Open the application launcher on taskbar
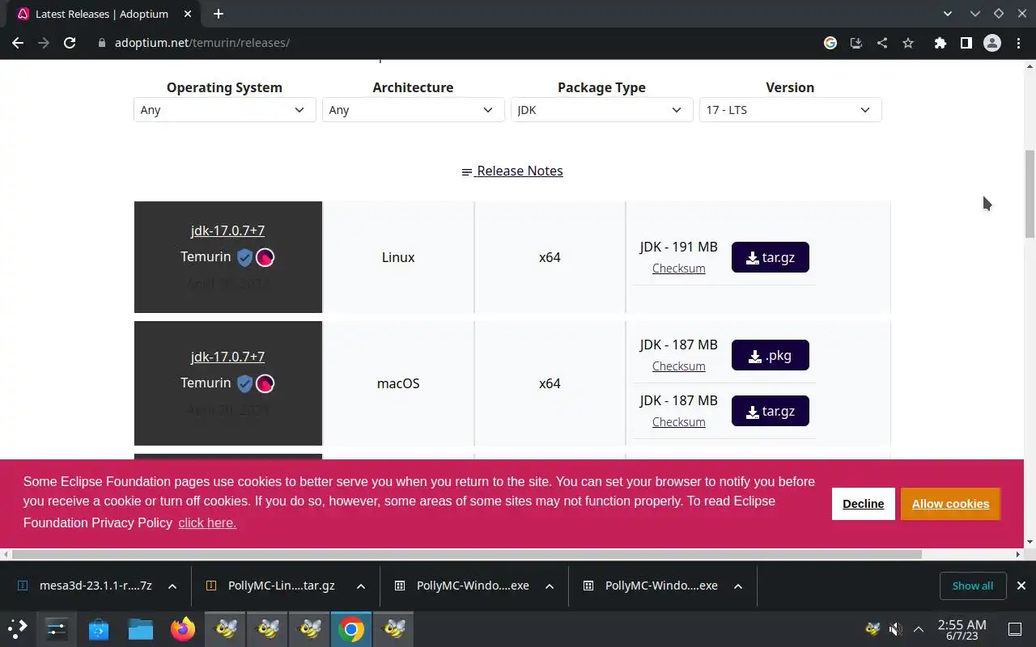 tap(18, 628)
